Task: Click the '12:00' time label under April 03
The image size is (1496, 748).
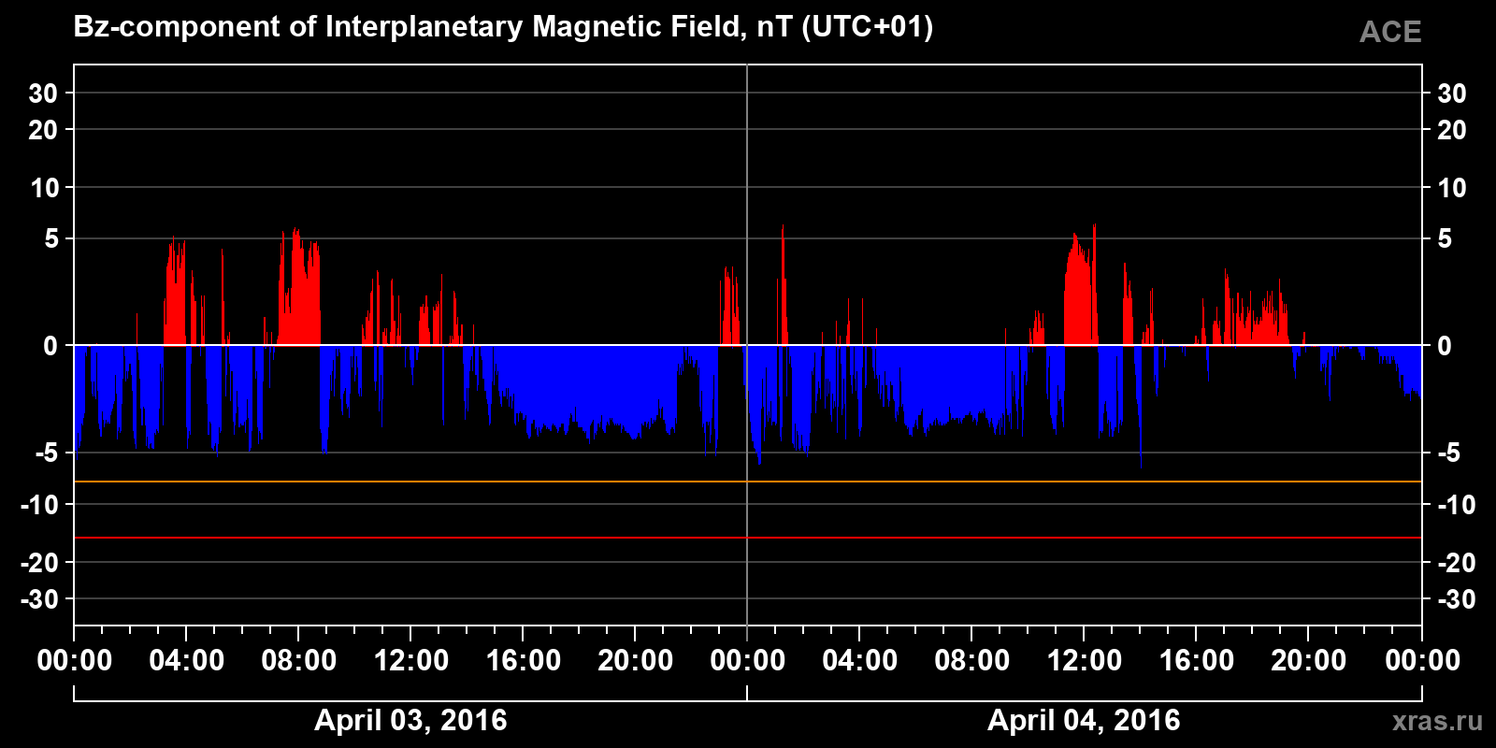Action: [x=411, y=661]
